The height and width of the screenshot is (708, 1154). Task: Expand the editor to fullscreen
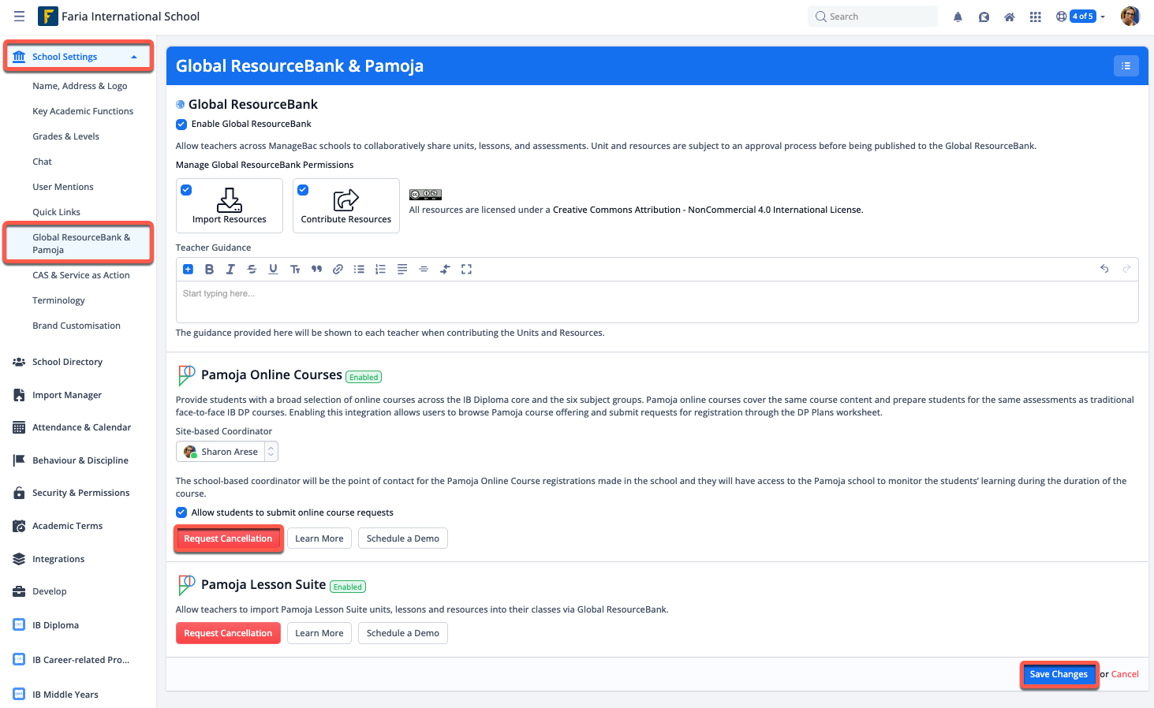[466, 270]
